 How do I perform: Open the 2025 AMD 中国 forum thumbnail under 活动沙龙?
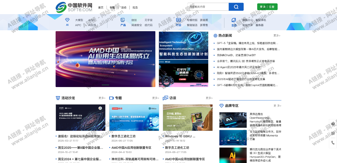[81, 118]
